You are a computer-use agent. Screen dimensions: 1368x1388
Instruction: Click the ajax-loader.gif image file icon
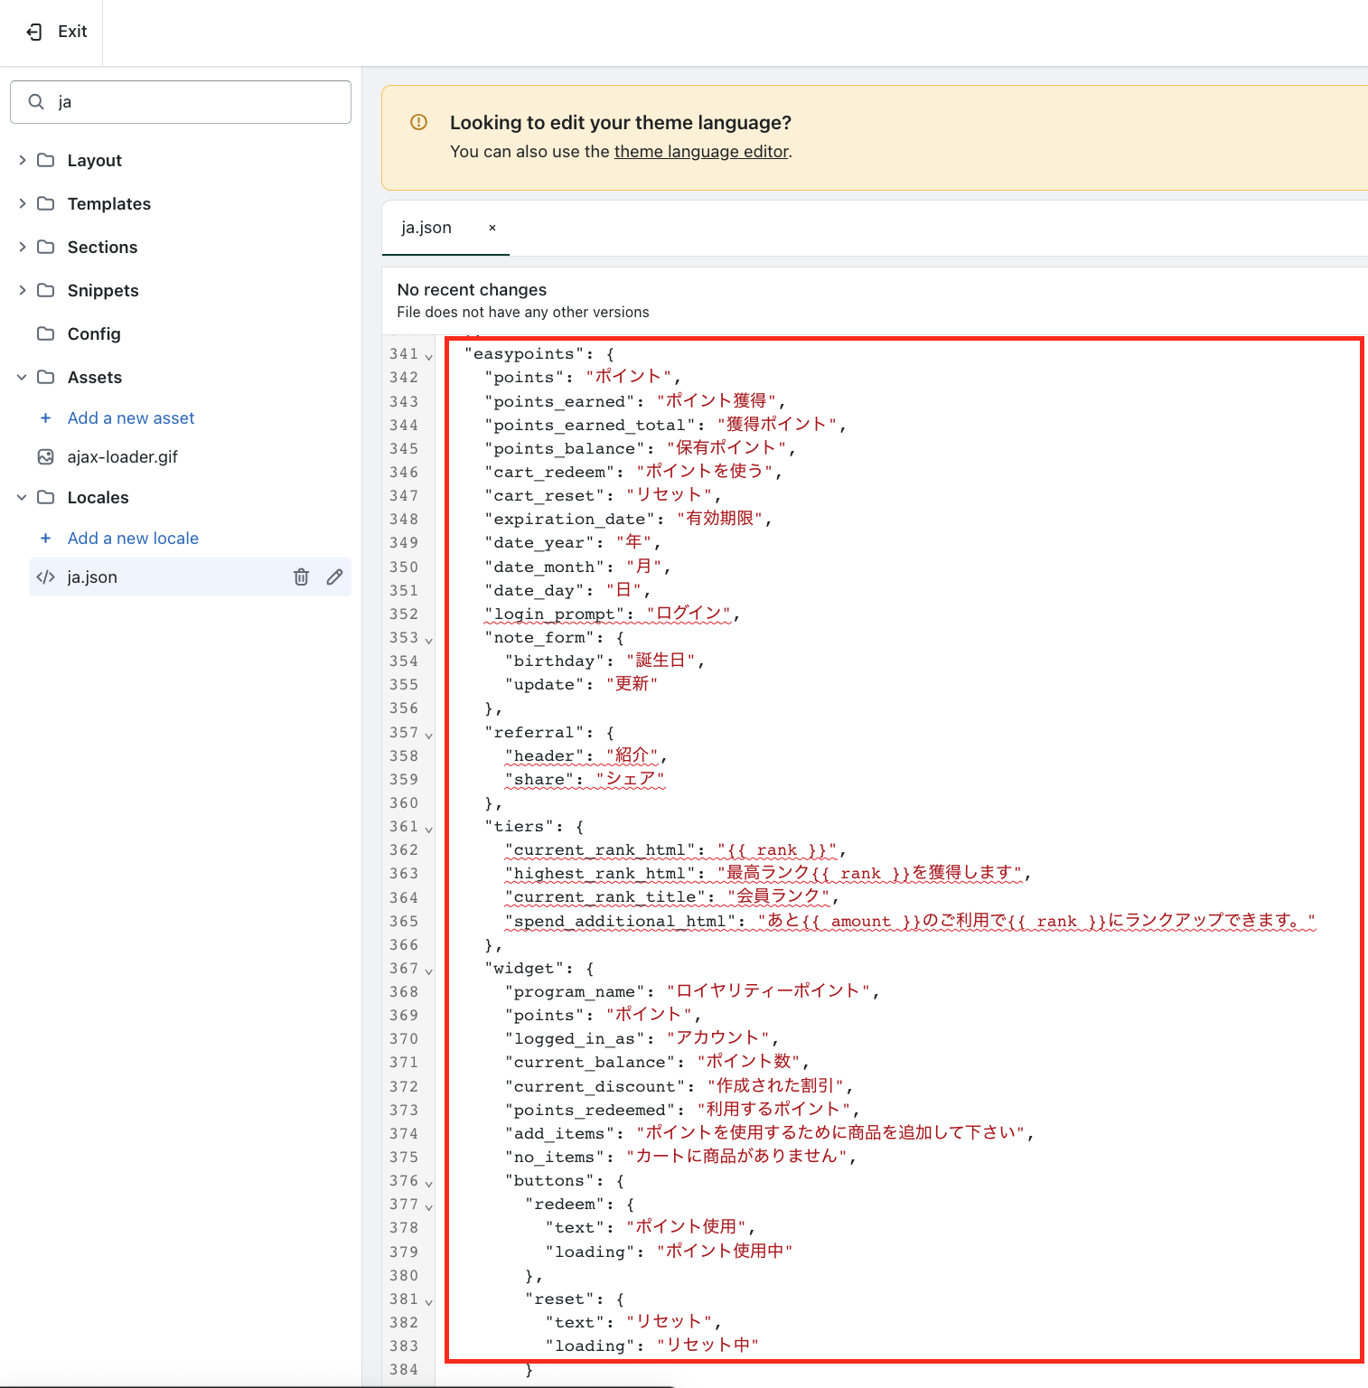tap(45, 457)
